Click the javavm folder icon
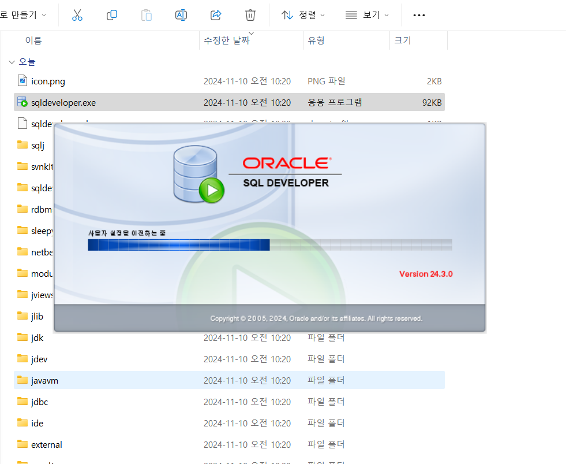Screen dimensions: 566x464 coord(23,380)
